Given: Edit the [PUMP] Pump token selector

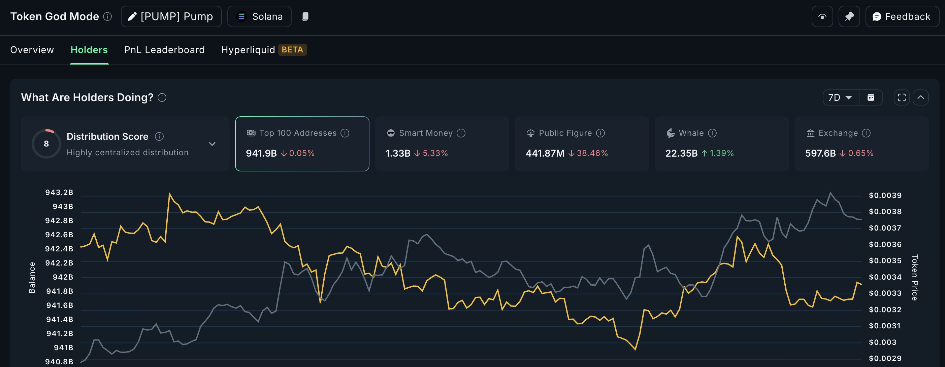Looking at the screenshot, I should [171, 16].
